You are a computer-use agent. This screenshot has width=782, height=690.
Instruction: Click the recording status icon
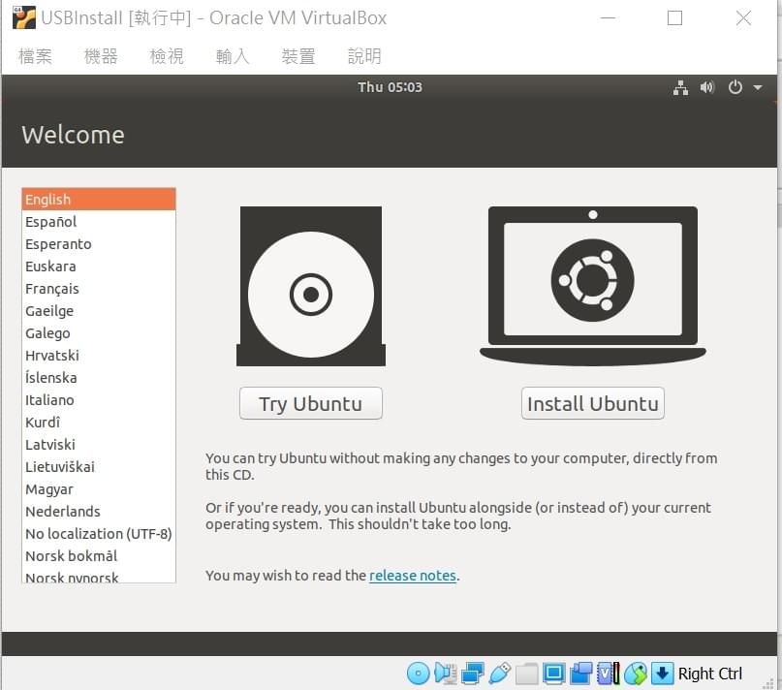point(581,674)
